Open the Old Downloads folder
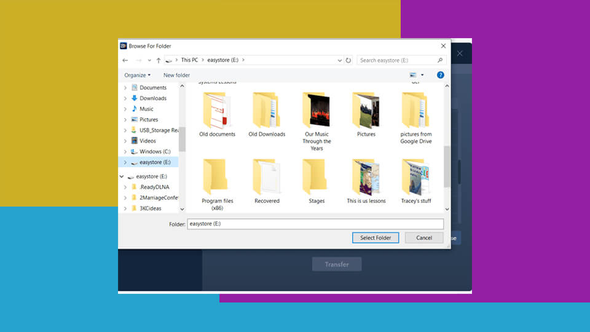Viewport: 590px width, 332px height. (x=267, y=111)
